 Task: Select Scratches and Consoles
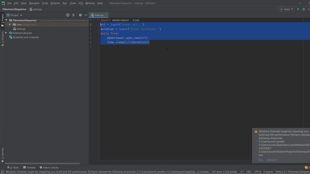24,37
